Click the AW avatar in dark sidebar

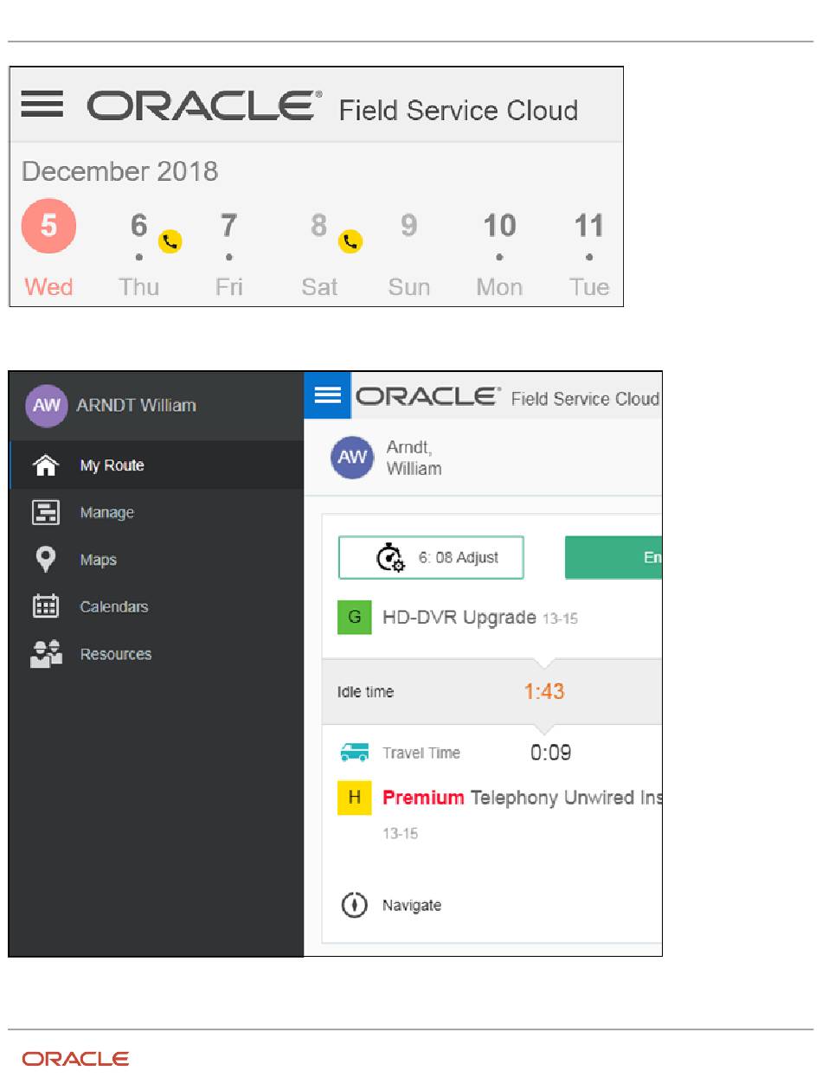[x=47, y=406]
